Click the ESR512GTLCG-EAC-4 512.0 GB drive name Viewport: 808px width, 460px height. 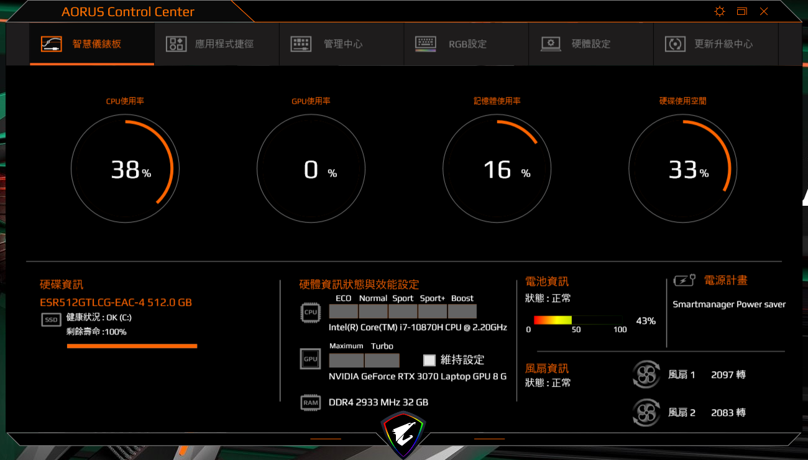116,303
